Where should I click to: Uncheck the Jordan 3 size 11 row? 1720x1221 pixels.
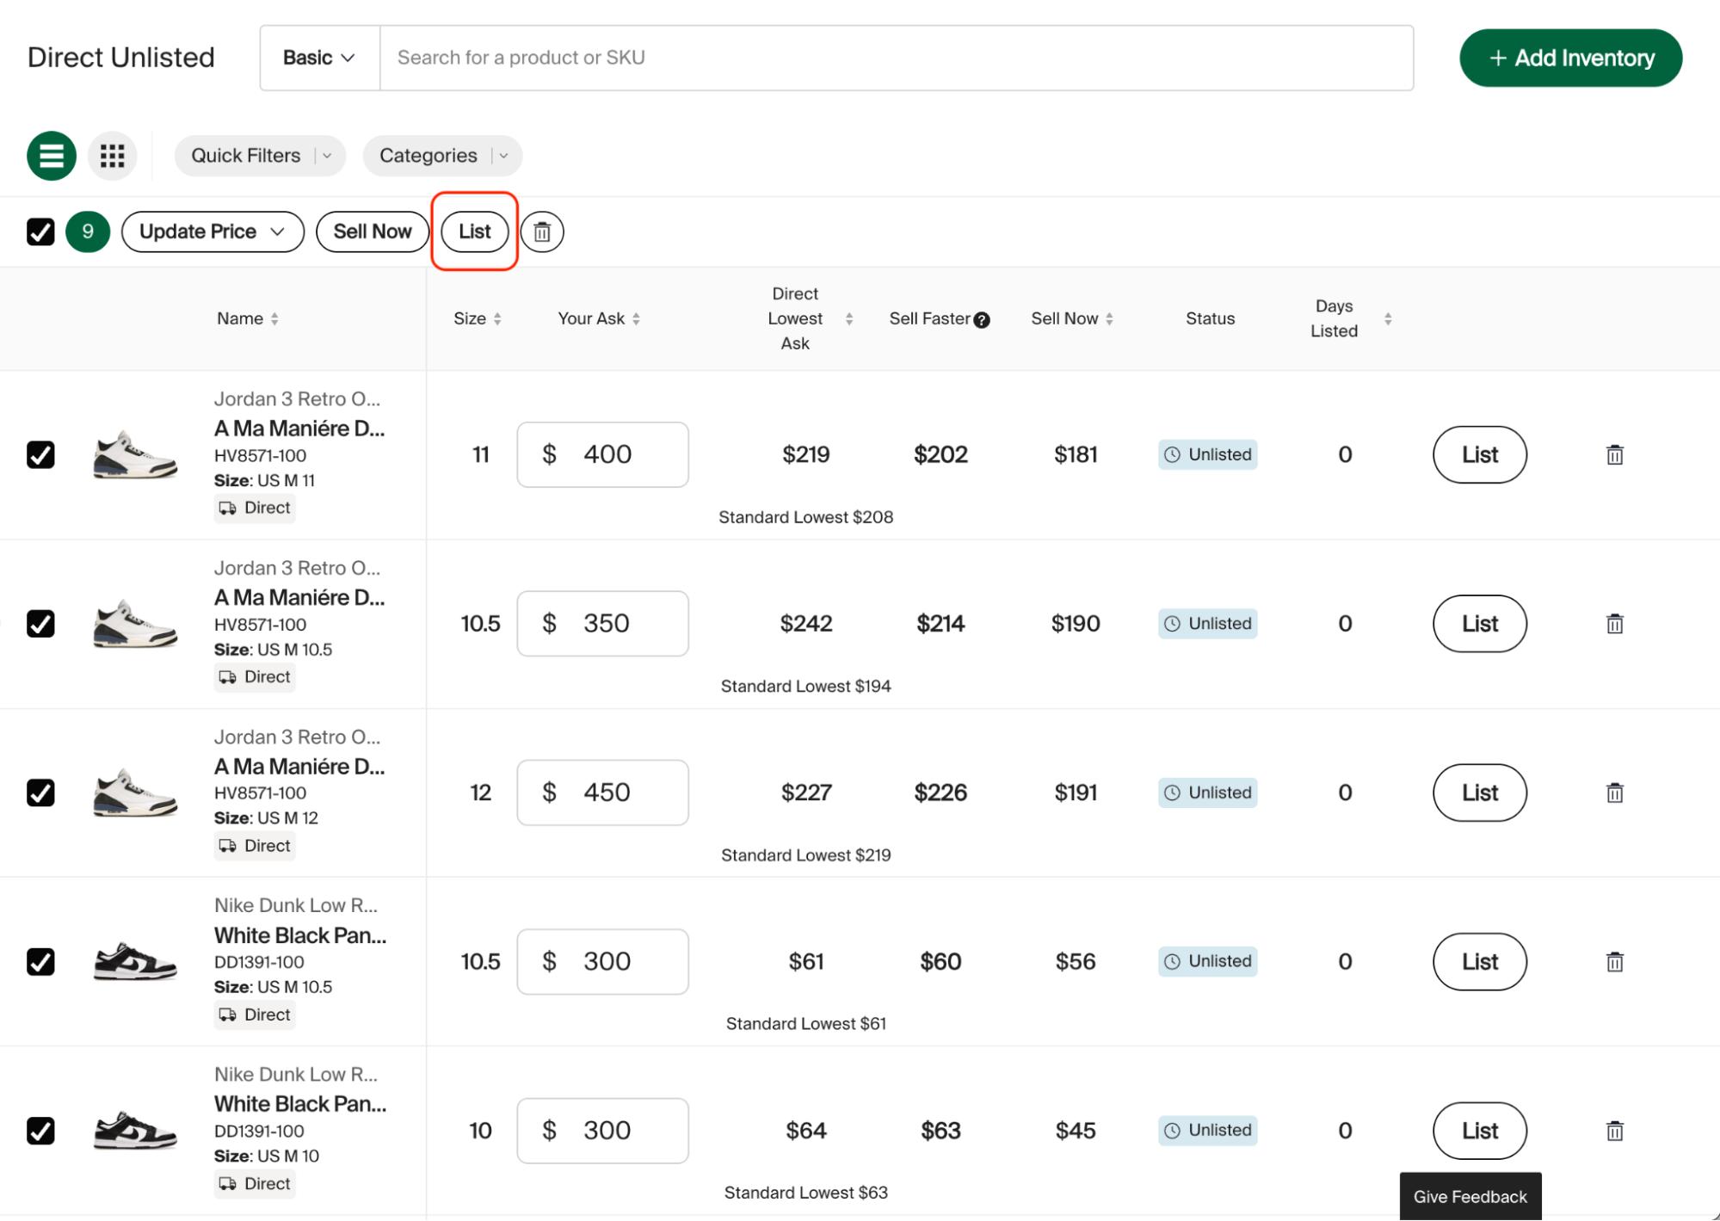click(40, 454)
